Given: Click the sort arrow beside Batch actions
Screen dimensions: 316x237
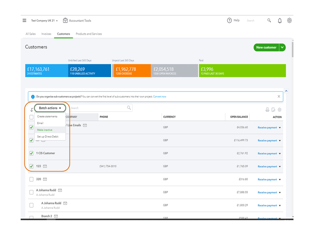Looking at the screenshot, I should (32, 110).
